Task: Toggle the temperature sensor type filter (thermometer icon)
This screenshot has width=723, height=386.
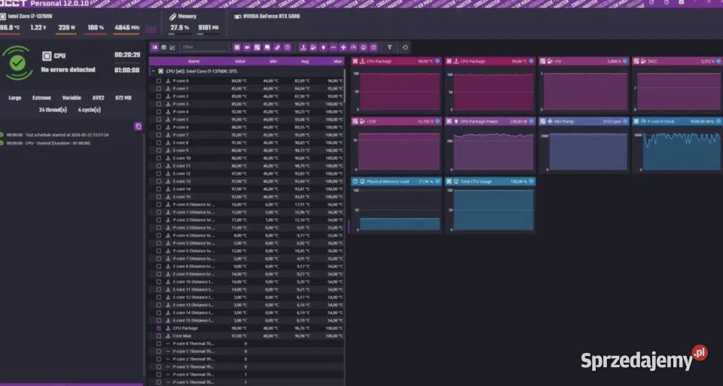Action: (303, 47)
